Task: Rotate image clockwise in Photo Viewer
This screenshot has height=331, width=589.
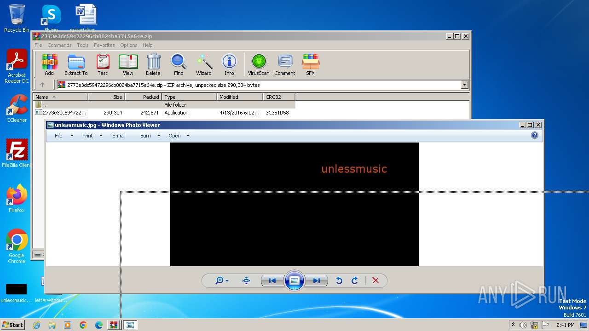Action: 355,280
